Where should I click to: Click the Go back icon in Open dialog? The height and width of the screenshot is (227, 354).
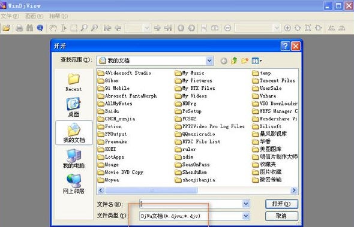224,60
